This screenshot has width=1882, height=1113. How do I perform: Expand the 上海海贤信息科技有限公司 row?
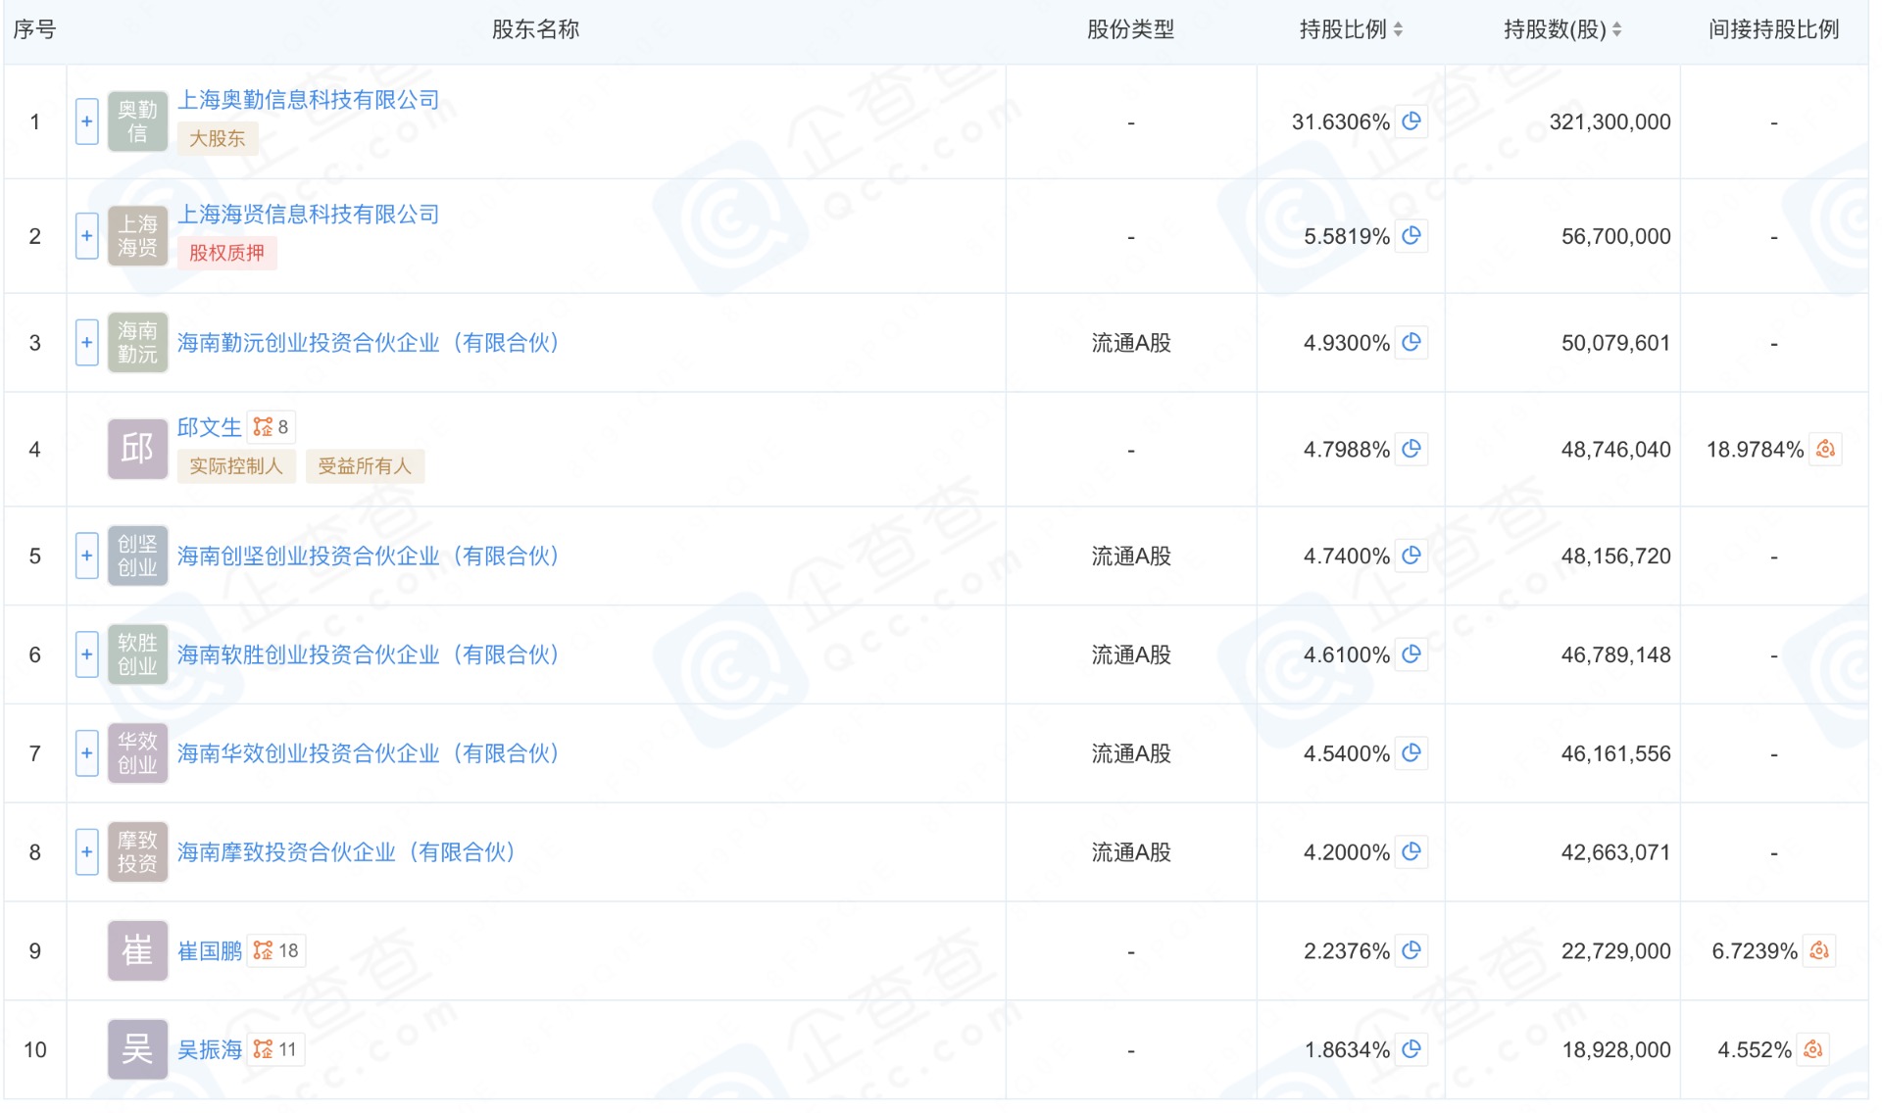87,236
